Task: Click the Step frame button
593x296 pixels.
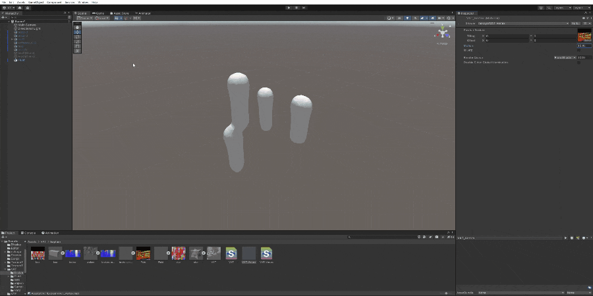Action: pos(304,7)
